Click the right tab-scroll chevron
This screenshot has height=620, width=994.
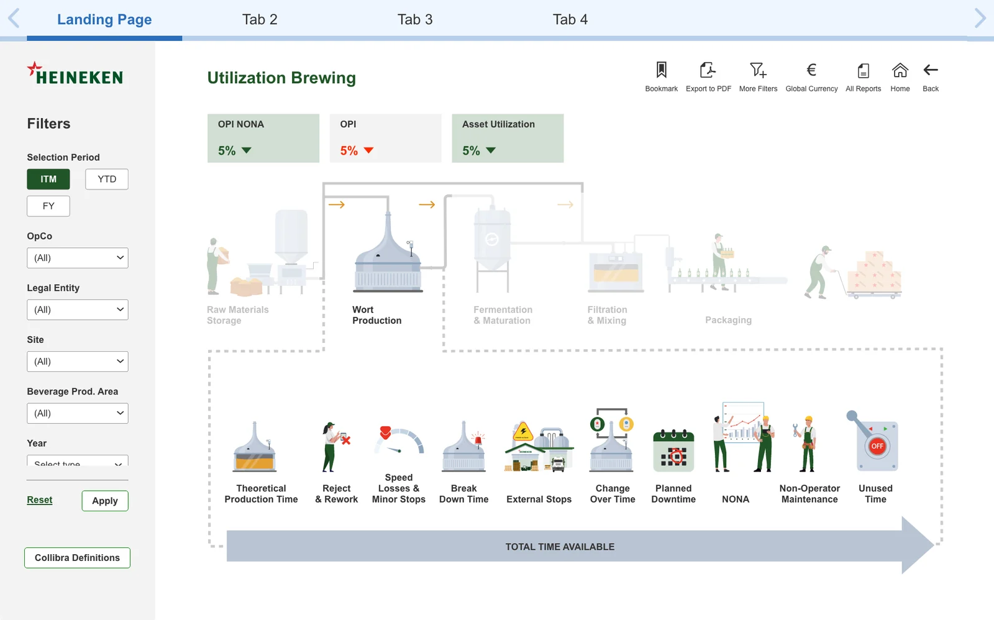point(980,18)
